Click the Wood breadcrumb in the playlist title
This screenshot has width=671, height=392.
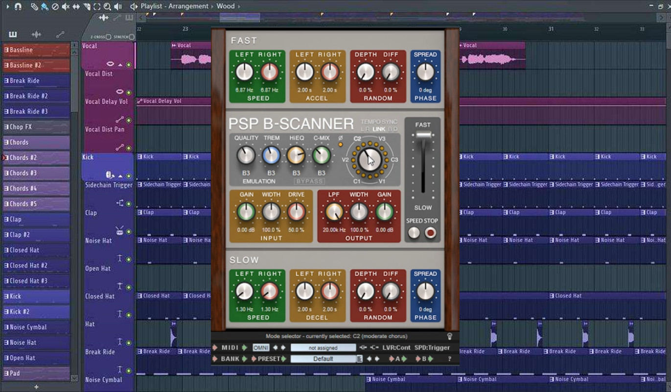click(x=226, y=6)
